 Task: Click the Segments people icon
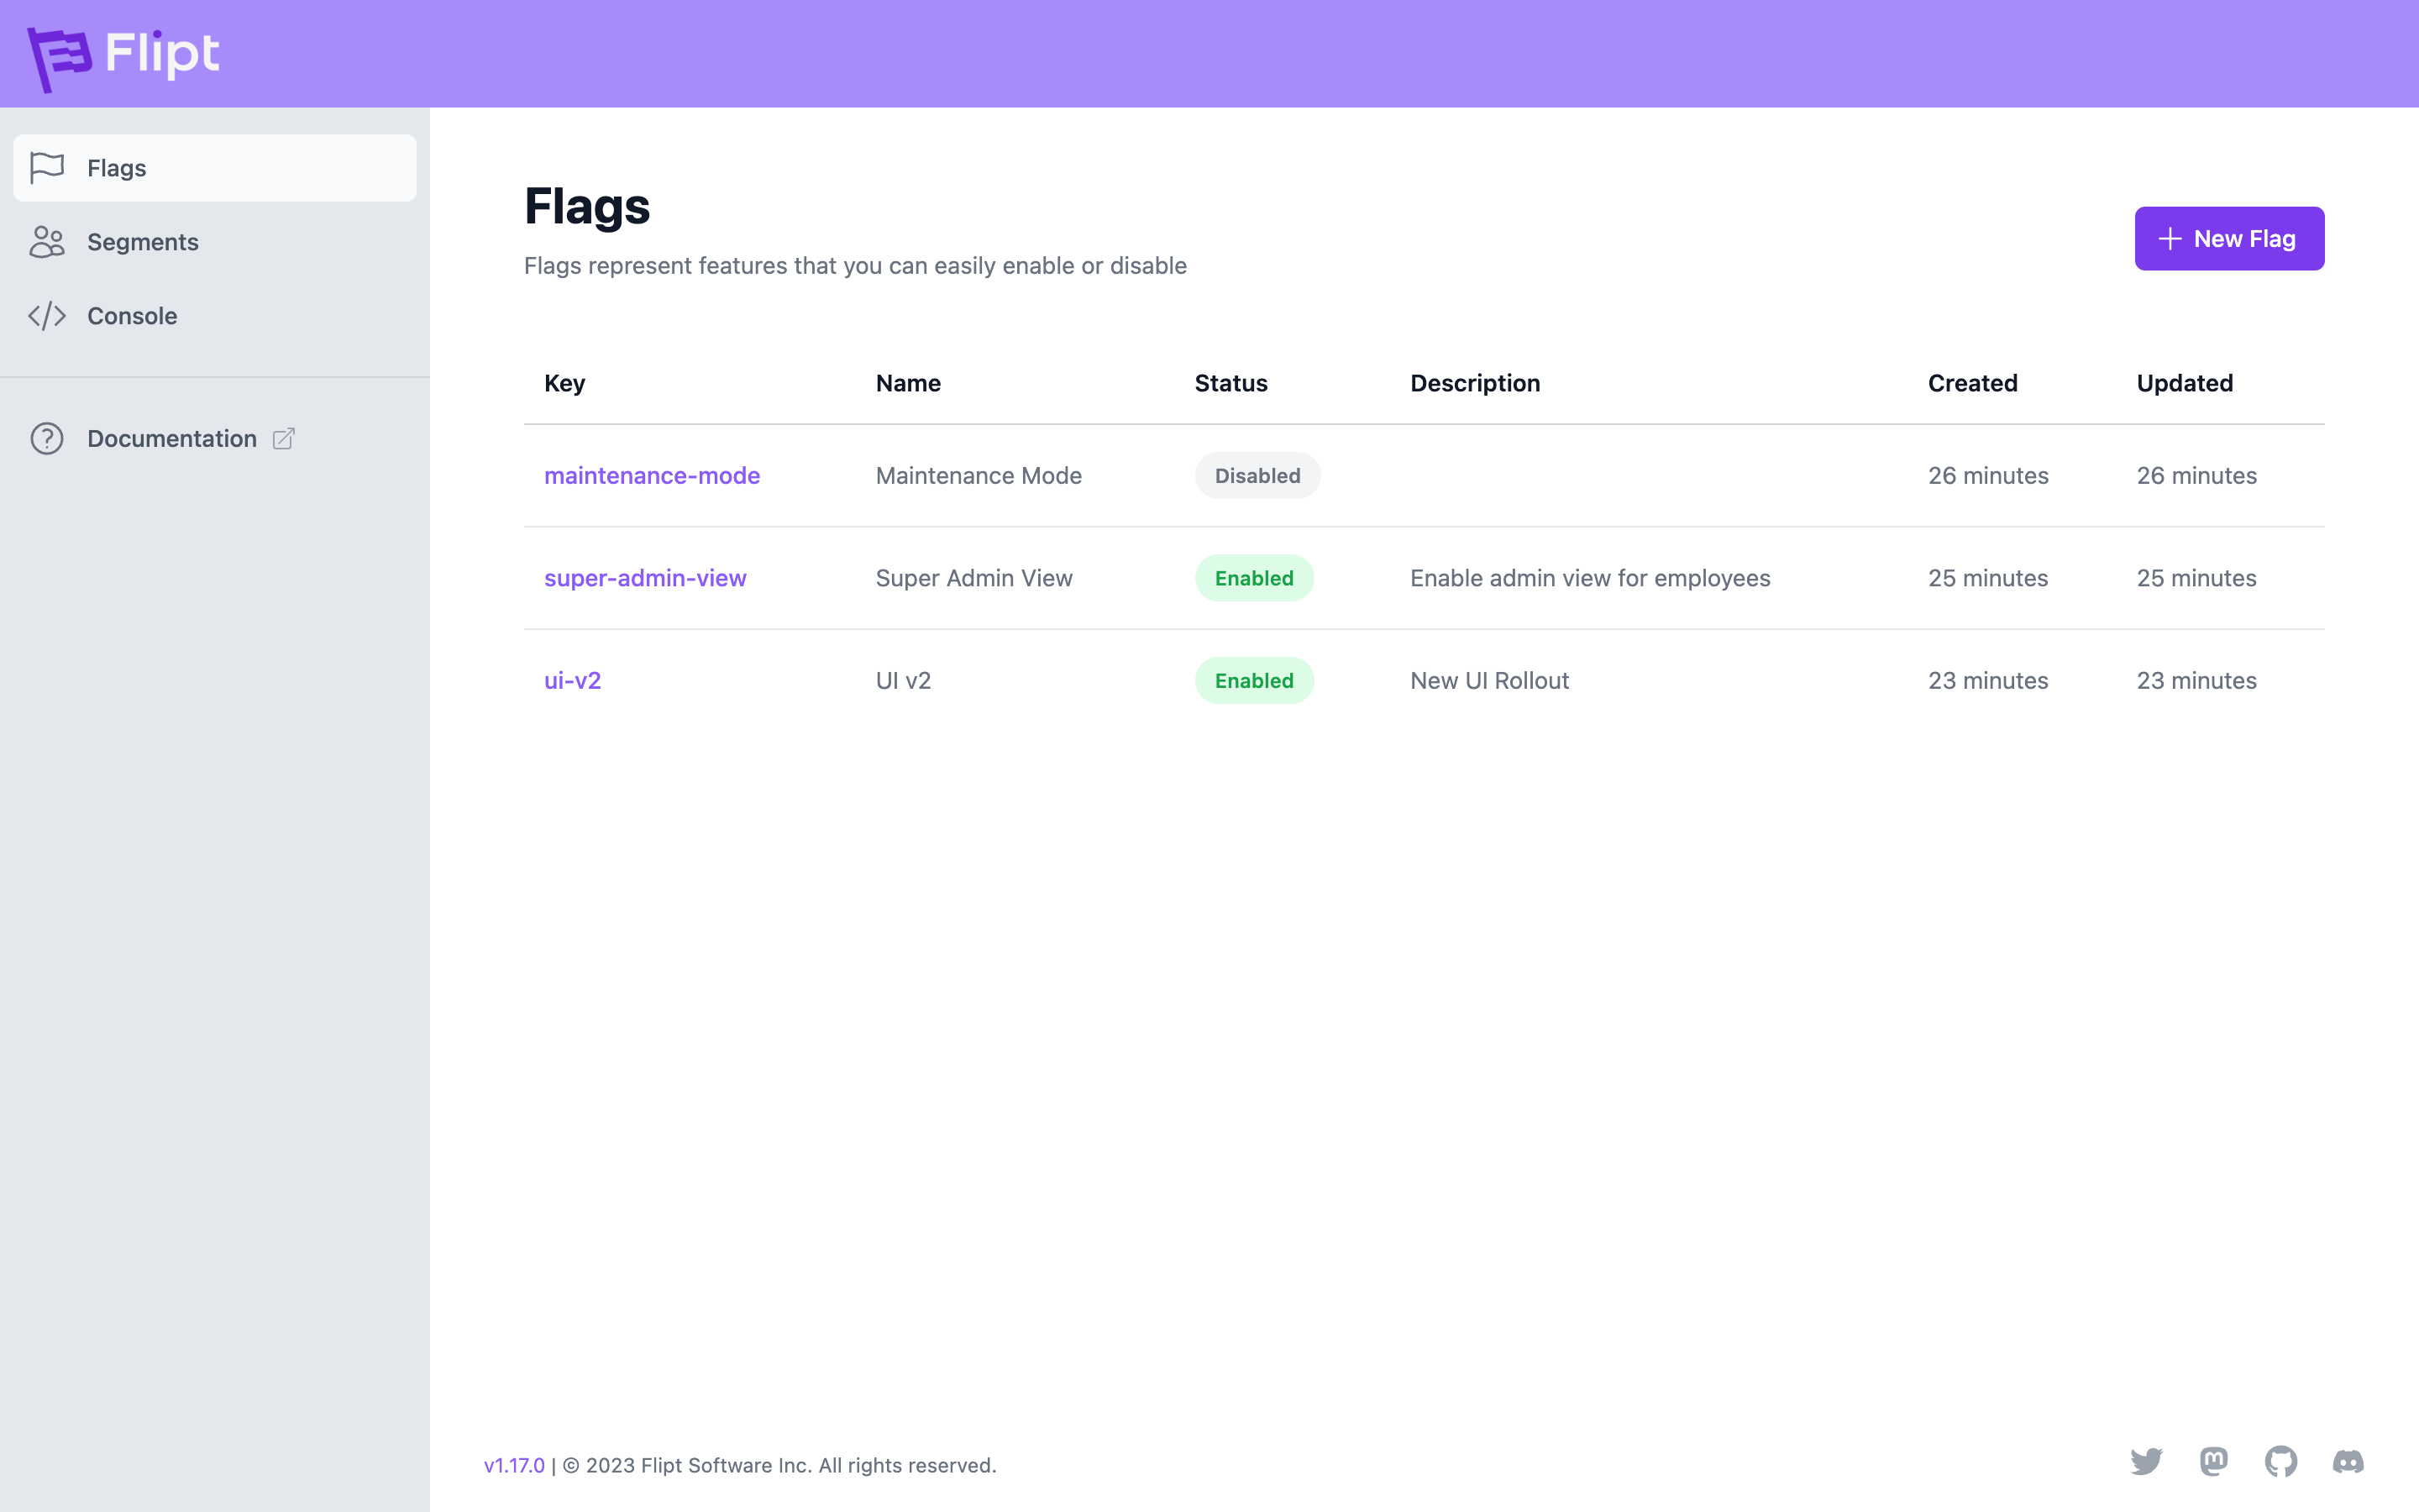coord(47,242)
